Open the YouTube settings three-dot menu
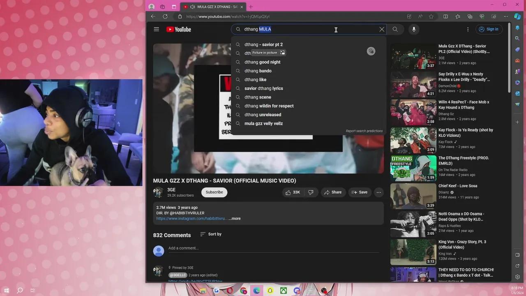This screenshot has width=526, height=296. 468,29
